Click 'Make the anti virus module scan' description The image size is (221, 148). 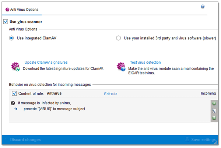[171, 71]
